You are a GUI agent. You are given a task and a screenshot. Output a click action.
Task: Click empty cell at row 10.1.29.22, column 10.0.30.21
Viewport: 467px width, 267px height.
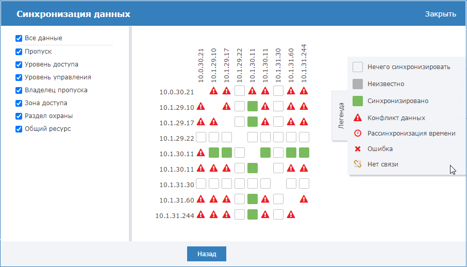tap(201, 137)
